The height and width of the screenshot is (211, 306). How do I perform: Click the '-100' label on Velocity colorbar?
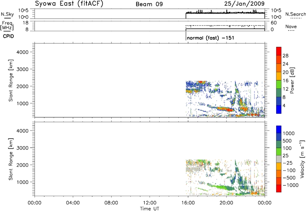click(289, 170)
